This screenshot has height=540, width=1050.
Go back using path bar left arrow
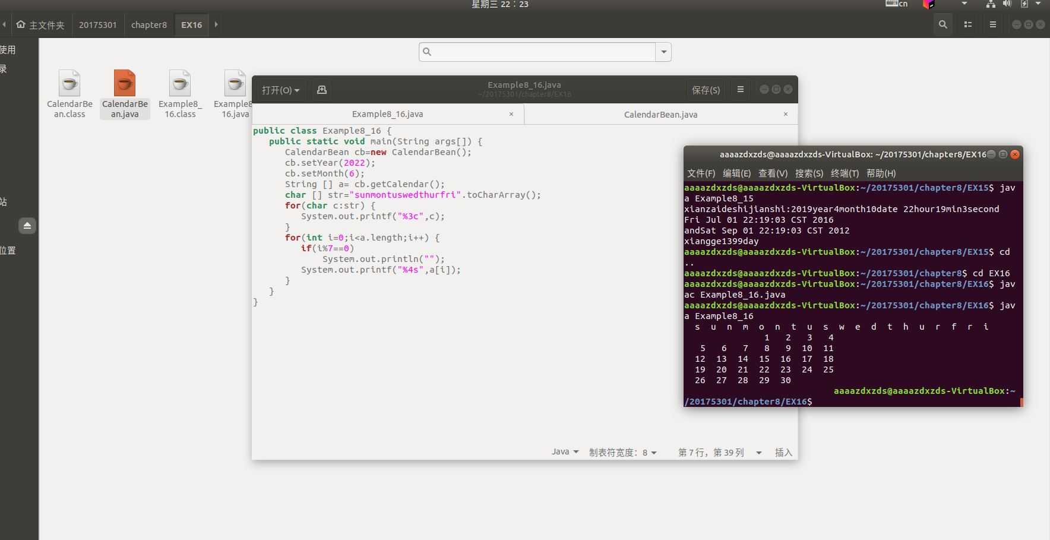[4, 24]
